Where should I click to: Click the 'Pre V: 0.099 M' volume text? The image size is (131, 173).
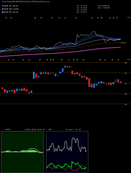pyautogui.click(x=104, y=8)
